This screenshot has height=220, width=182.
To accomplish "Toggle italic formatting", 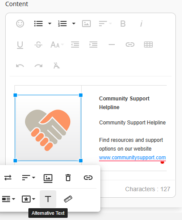I will coord(141,24).
